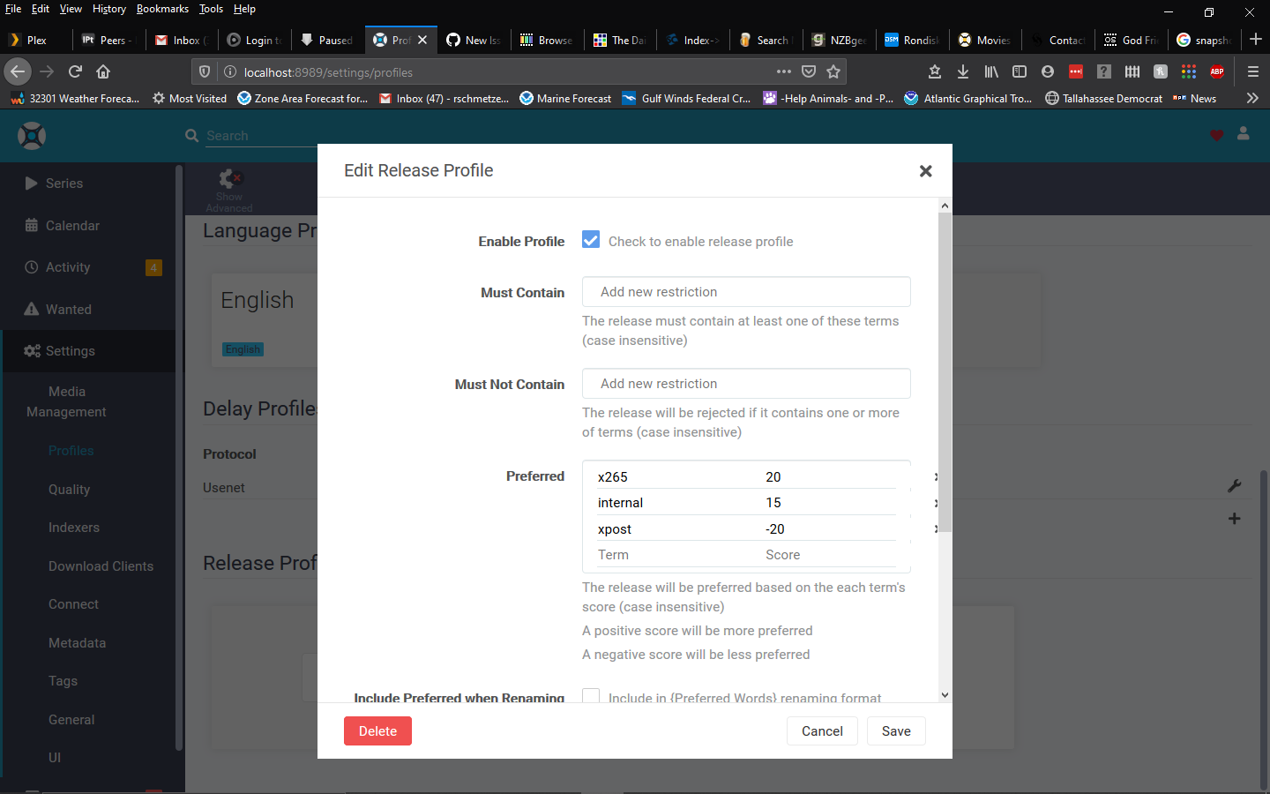Expand hidden bookmarks with the double-chevron

pos(1252,98)
